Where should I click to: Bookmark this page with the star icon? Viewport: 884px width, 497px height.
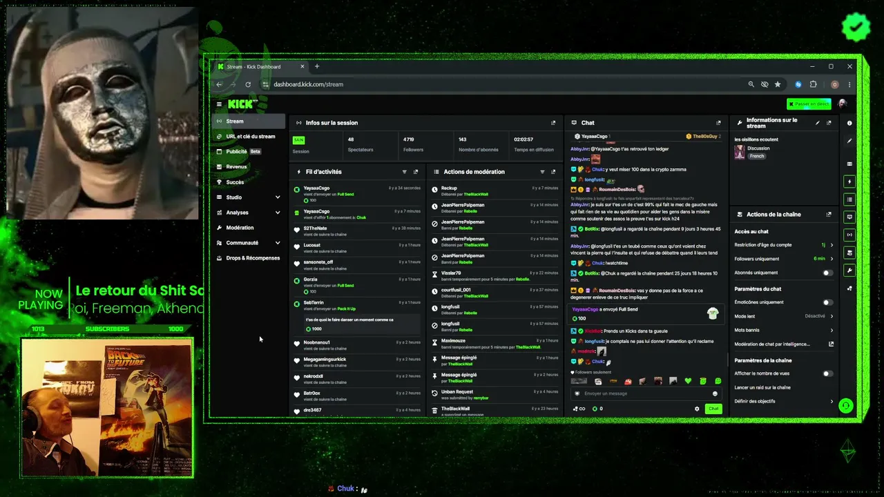[778, 84]
